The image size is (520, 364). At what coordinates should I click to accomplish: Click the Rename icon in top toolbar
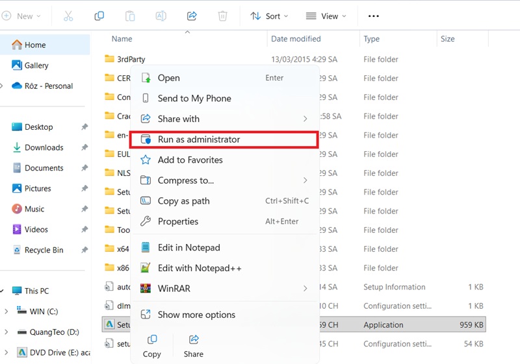pyautogui.click(x=161, y=16)
